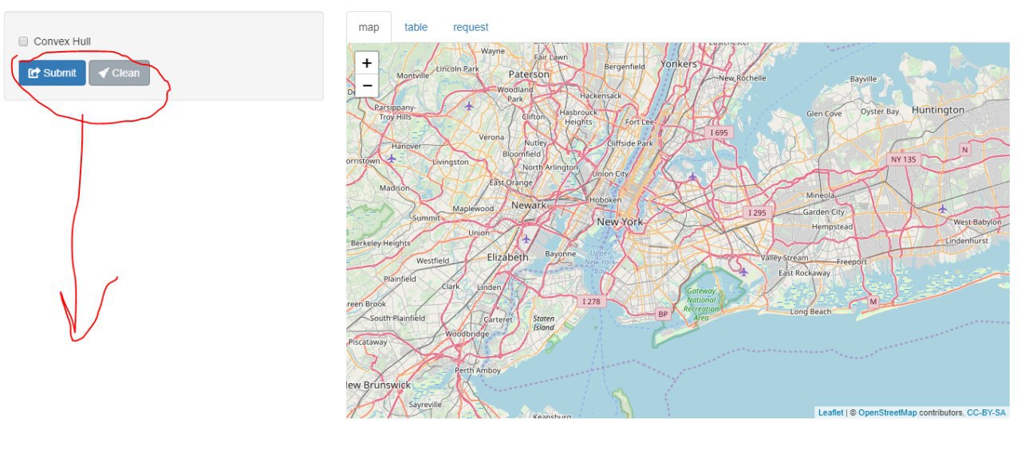1021x462 pixels.
Task: Click the NY 135 highway shield
Action: click(x=903, y=159)
